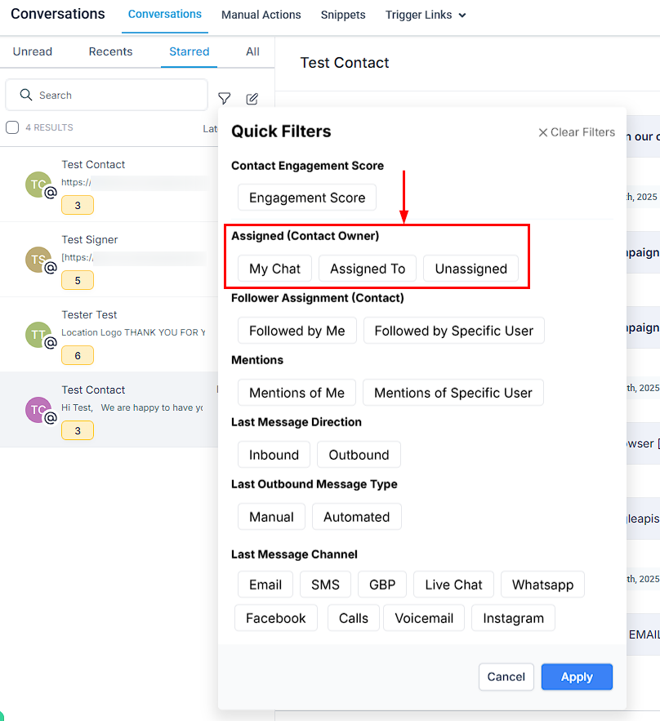660x721 pixels.
Task: Toggle the Followed by Me filter
Action: [x=297, y=331]
